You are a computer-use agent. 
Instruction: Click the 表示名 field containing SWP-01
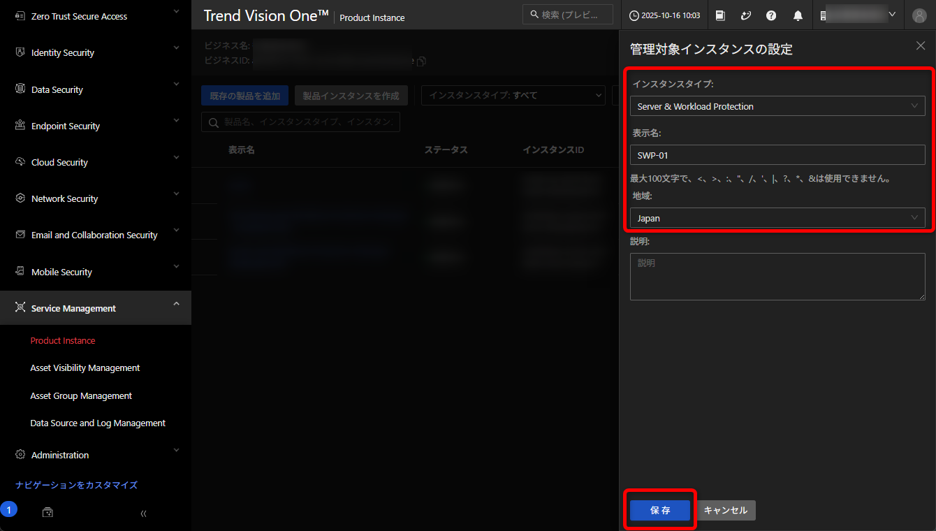[777, 155]
